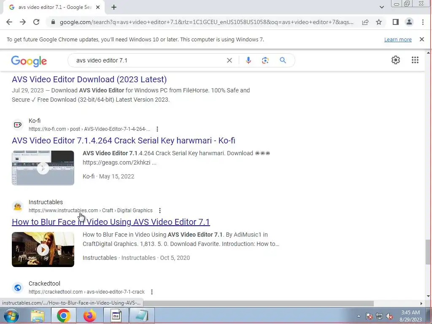Open taskbar clock and date
This screenshot has height=324, width=432.
[410, 316]
